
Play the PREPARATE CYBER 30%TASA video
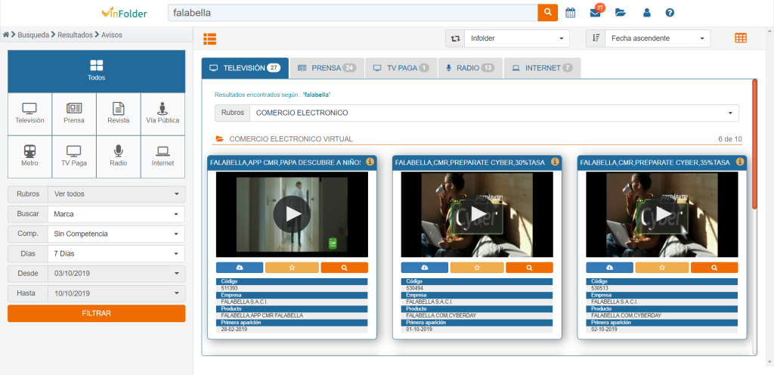[478, 214]
